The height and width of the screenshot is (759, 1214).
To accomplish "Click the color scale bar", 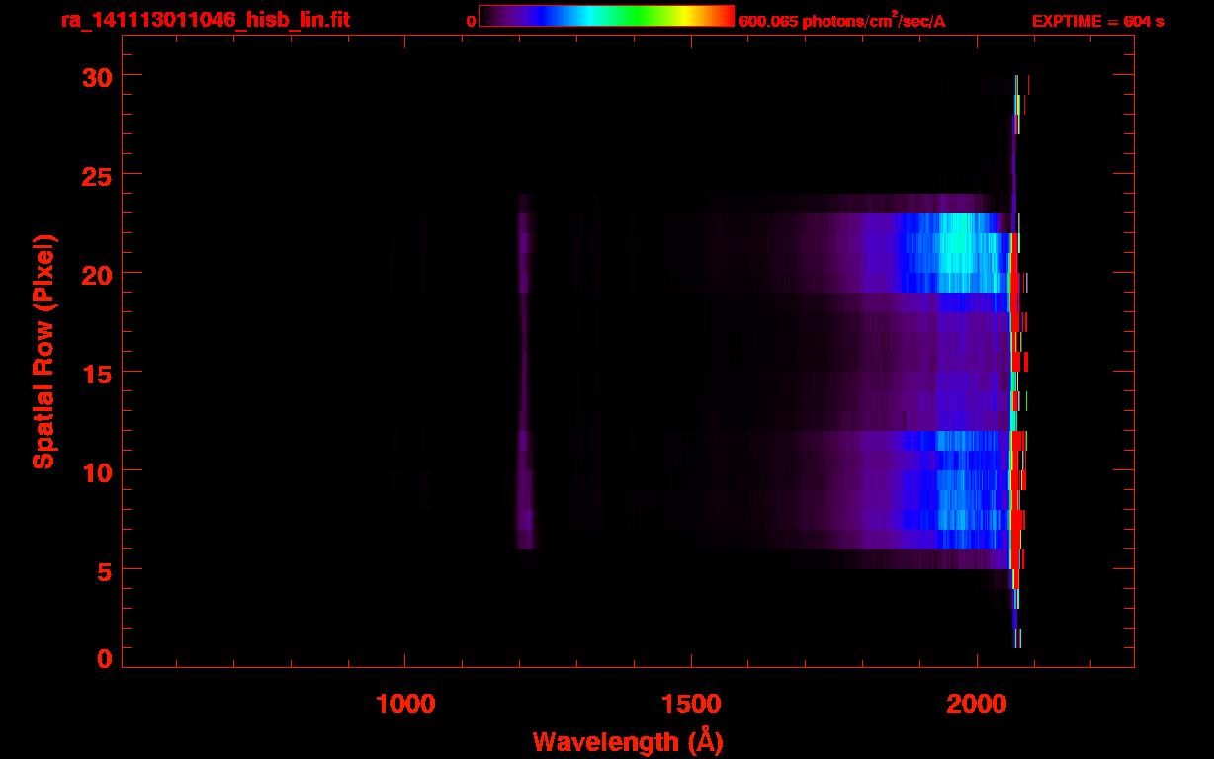I will pos(607,16).
